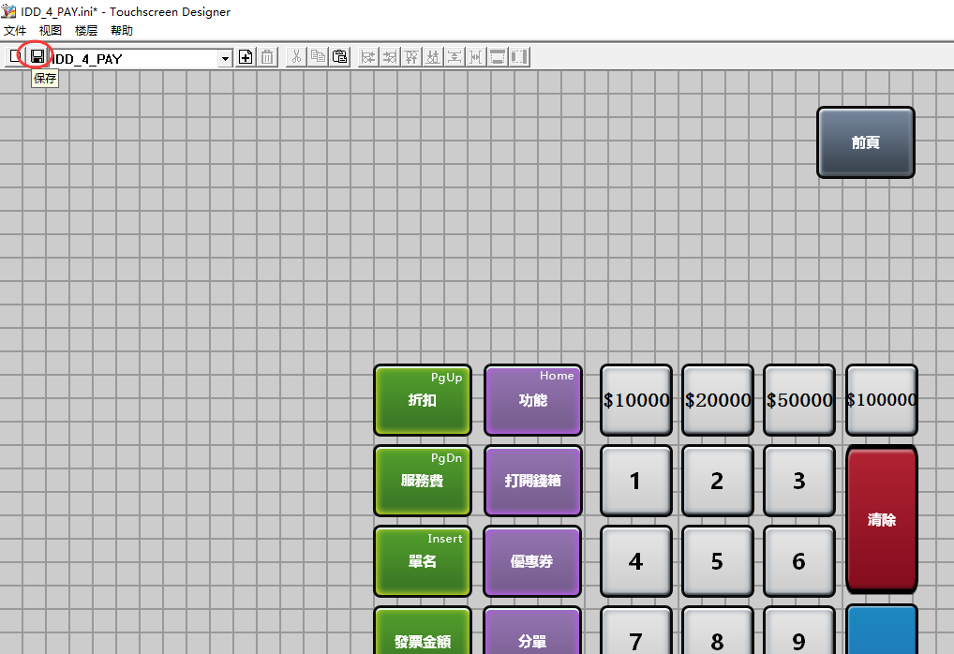Align selected items to the left edge
Viewport: 954px width, 654px height.
pos(368,57)
